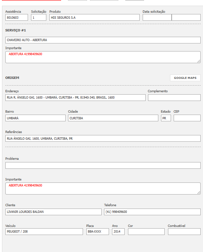Click the second Data solicitação field
The width and height of the screenshot is (203, 252).
[186, 17]
